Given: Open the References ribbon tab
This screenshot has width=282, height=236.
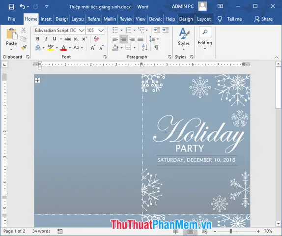Looking at the screenshot, I should coord(94,19).
